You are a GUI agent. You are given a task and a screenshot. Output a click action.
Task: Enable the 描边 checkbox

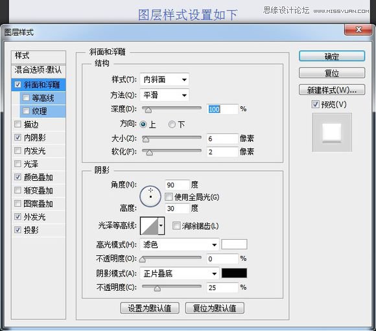coord(18,124)
